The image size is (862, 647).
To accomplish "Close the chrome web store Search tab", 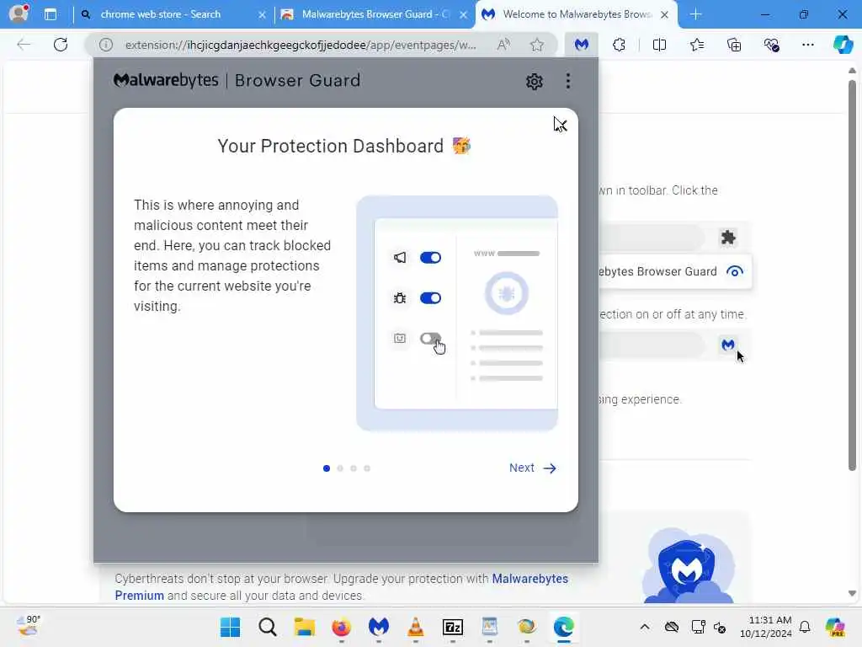I will pyautogui.click(x=263, y=15).
